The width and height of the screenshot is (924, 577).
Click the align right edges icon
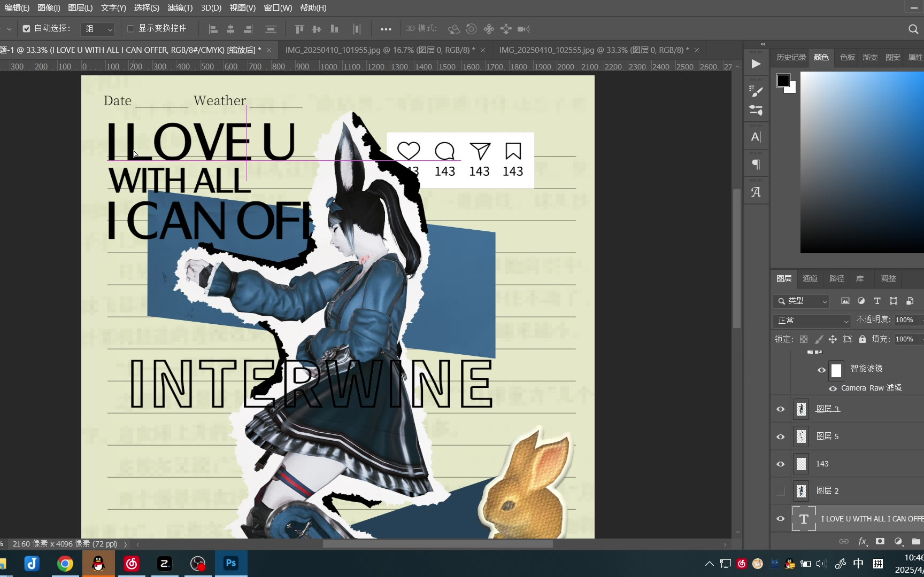tap(248, 29)
